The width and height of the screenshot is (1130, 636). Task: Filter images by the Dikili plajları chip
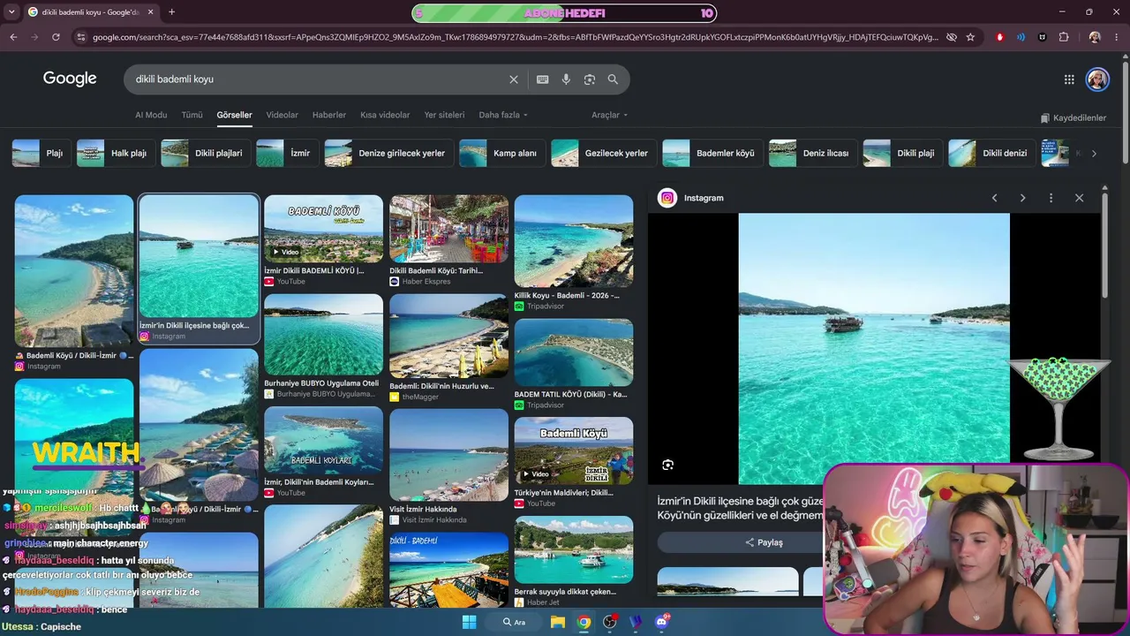tap(204, 153)
